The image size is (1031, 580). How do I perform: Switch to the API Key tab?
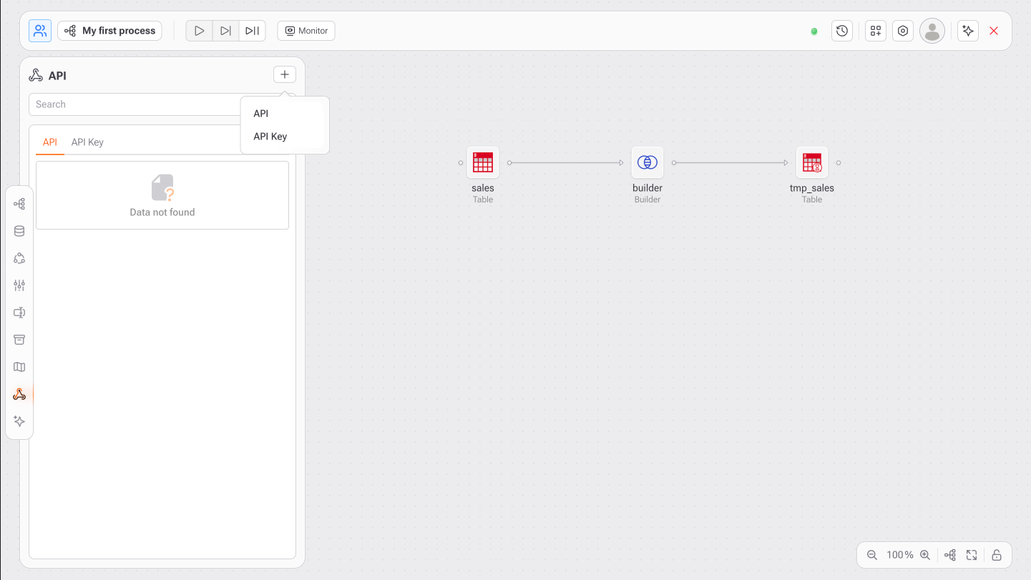87,142
